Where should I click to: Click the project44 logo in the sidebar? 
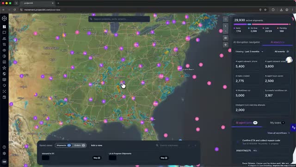pos(4,19)
